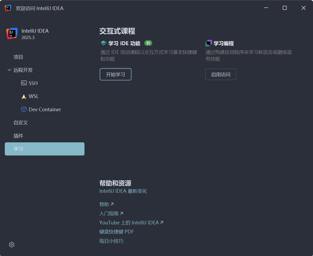Click the WSL penguin icon

23,96
